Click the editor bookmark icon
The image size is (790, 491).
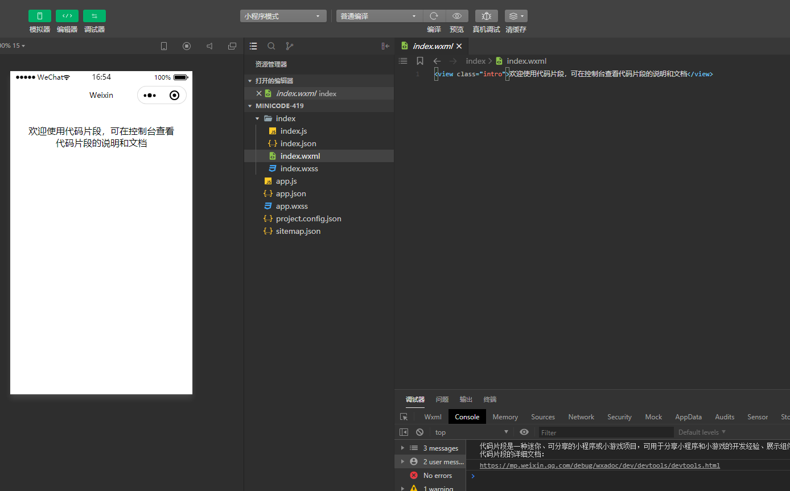click(x=420, y=61)
